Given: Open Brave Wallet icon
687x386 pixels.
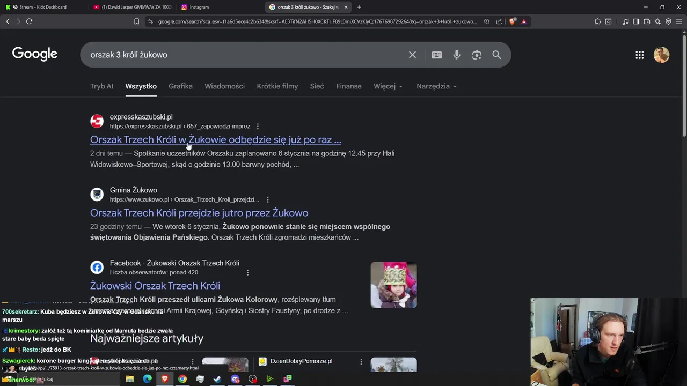Looking at the screenshot, I should (x=647, y=21).
